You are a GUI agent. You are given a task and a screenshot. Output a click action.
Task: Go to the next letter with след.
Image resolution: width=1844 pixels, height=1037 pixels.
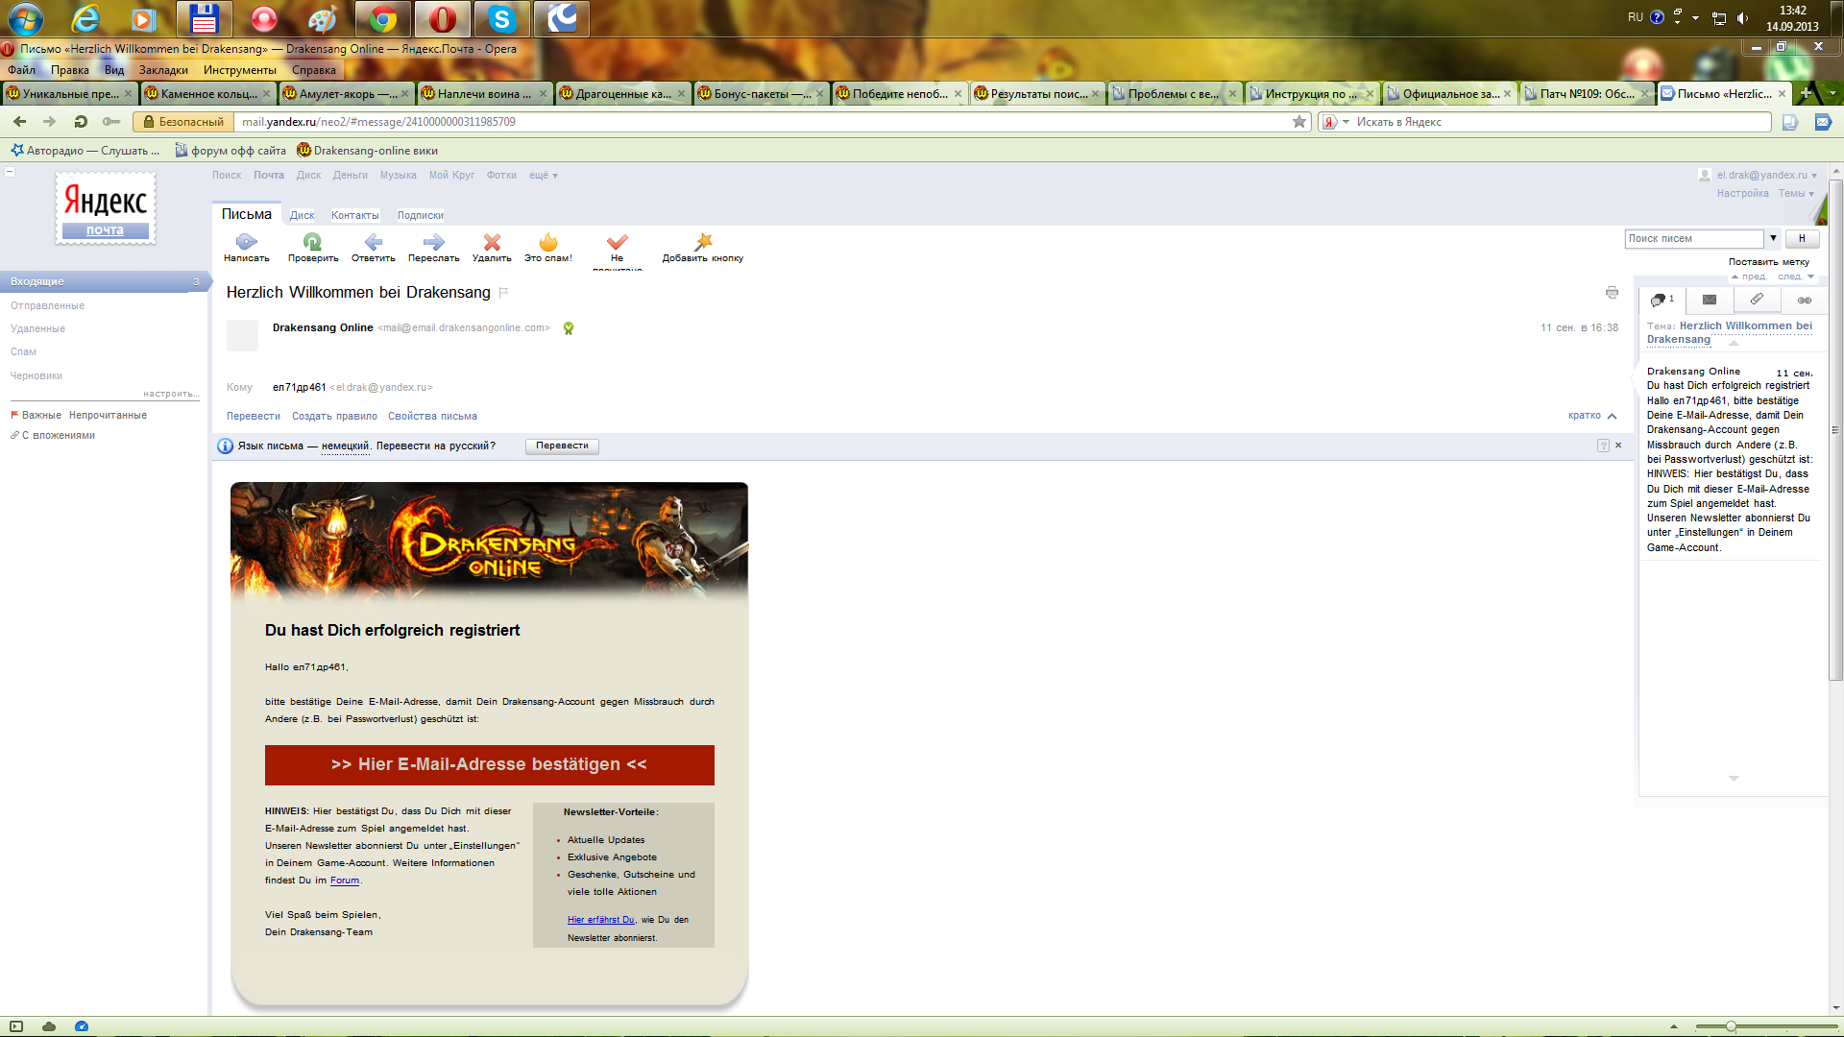point(1795,277)
